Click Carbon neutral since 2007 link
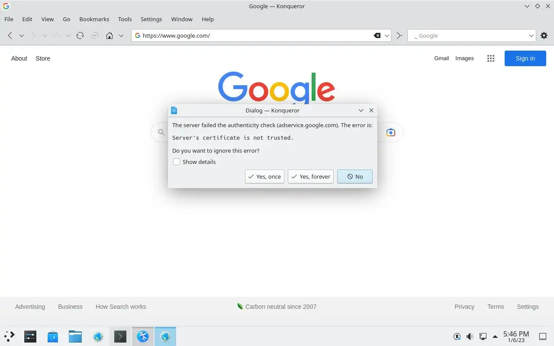 pos(277,307)
